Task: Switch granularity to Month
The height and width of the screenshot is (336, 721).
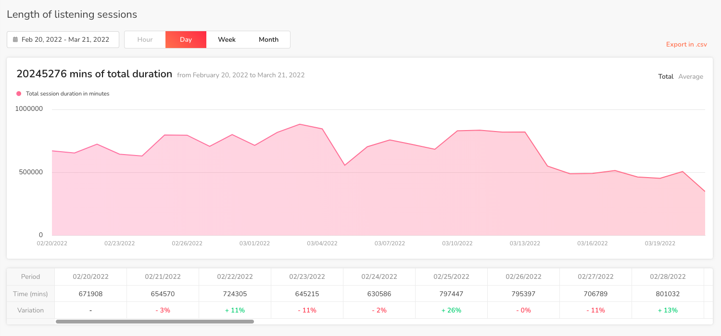Action: coord(268,40)
